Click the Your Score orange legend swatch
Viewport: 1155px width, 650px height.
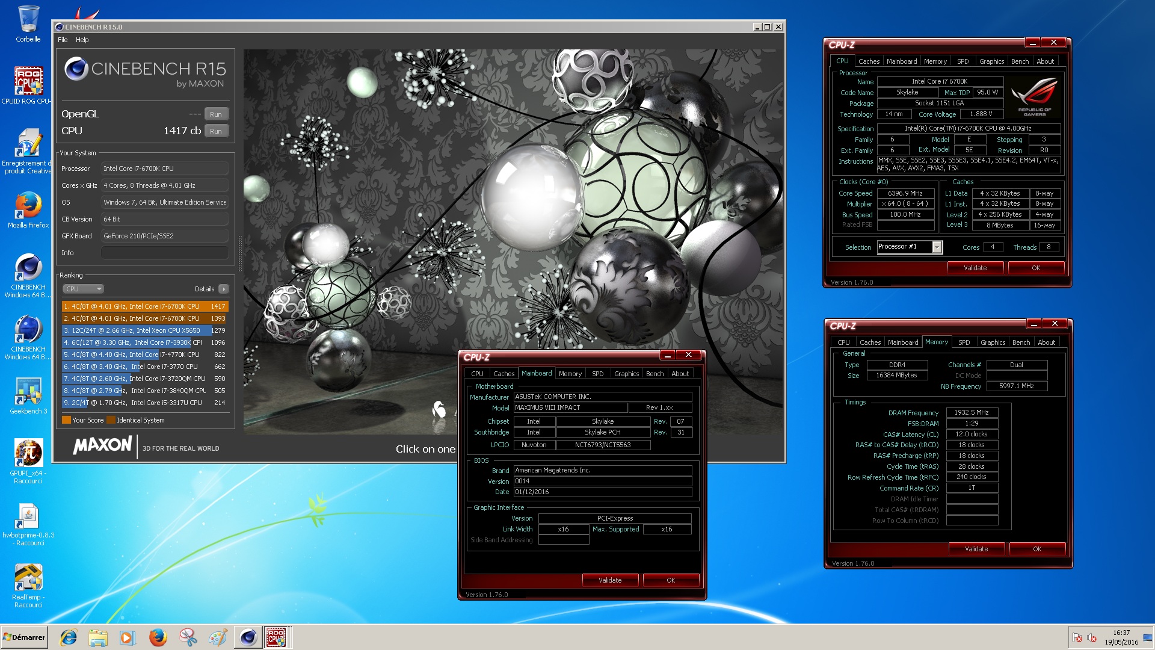[x=67, y=420]
